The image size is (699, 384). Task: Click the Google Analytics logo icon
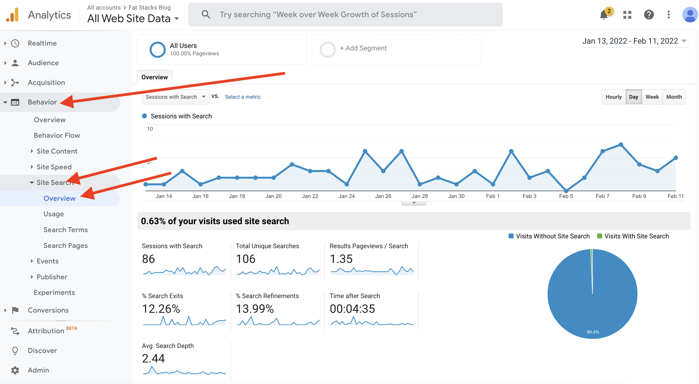click(12, 15)
